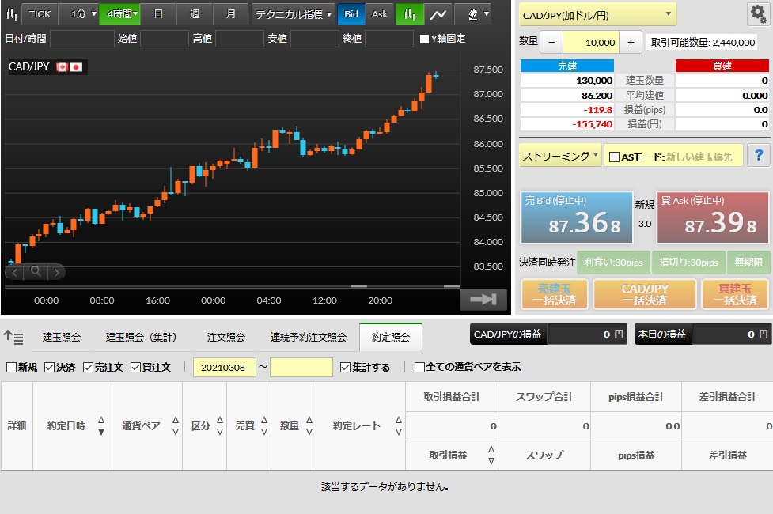Open CAD/JPY currency pair selector

597,15
